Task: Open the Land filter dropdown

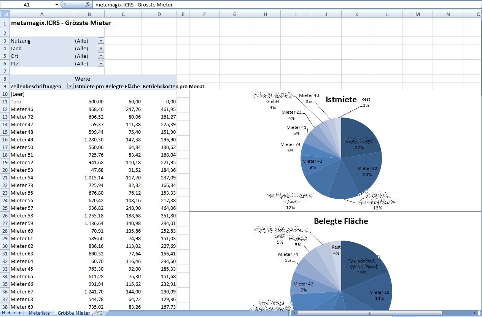Action: pos(101,48)
